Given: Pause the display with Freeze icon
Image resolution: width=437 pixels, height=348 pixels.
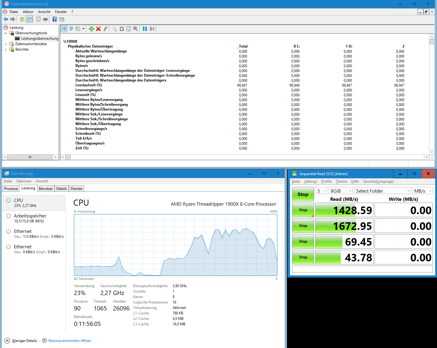Looking at the screenshot, I should 145,29.
